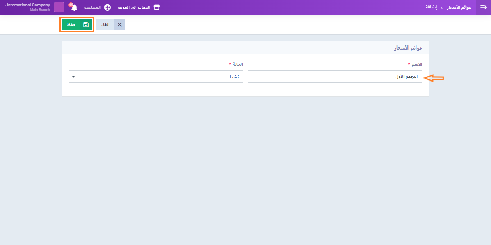Click the Main Branch label
491x245 pixels.
coord(40,10)
